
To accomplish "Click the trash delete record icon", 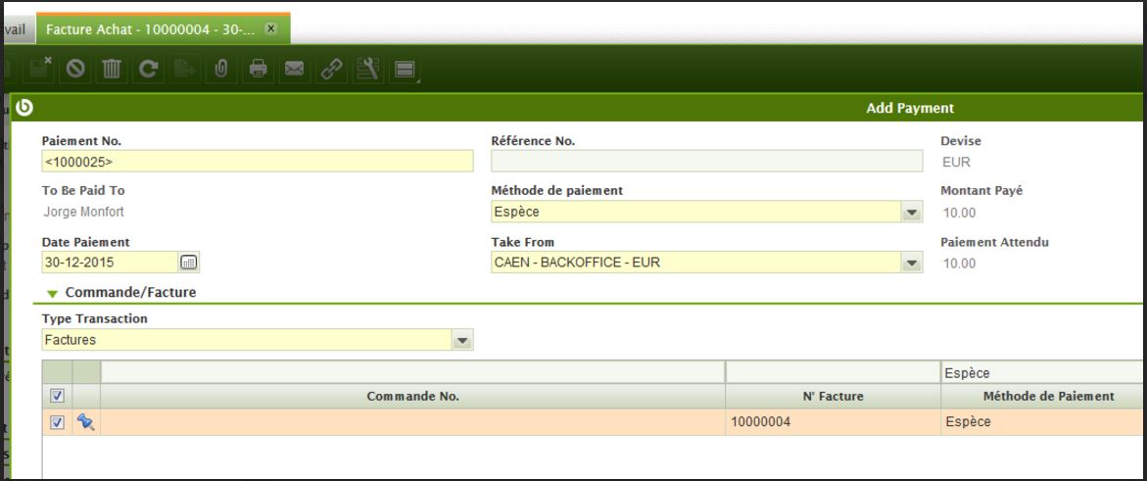I will (x=112, y=69).
